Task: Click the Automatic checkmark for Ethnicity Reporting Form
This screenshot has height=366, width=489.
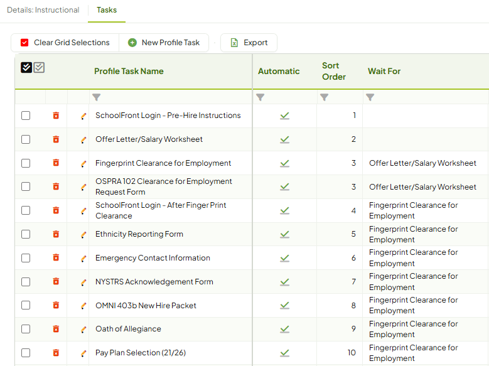Action: 285,234
